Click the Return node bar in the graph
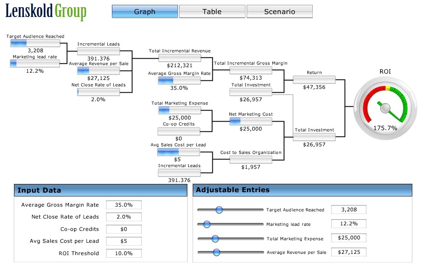The image size is (440, 270). coord(314,80)
